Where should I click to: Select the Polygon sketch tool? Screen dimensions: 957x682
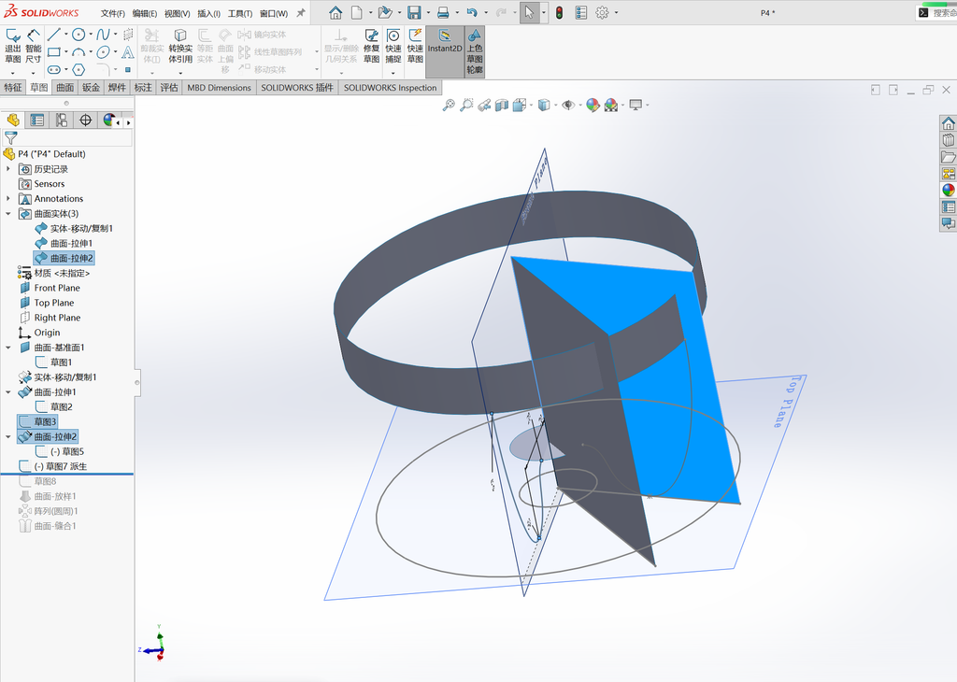79,69
